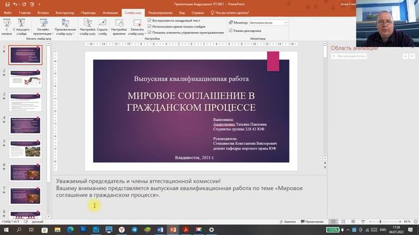Click slide title 'МИРОВОЕ СОГЛАШЕНИЕ В ГРАЖДАНСКОМ ПРОЦЕССЕ'
419x235 pixels.
191,102
